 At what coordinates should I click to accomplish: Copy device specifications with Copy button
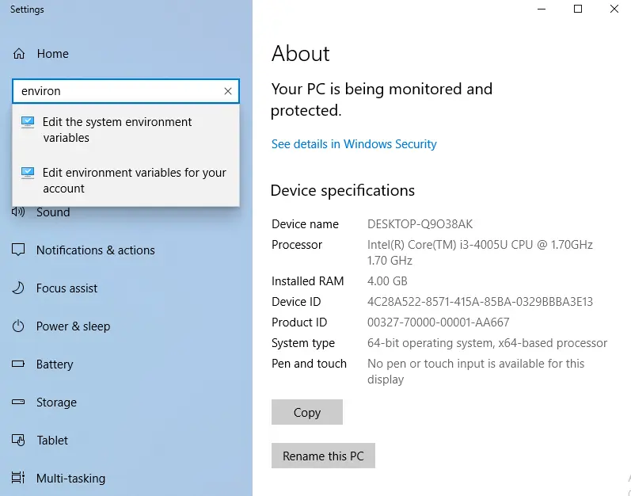coord(307,412)
